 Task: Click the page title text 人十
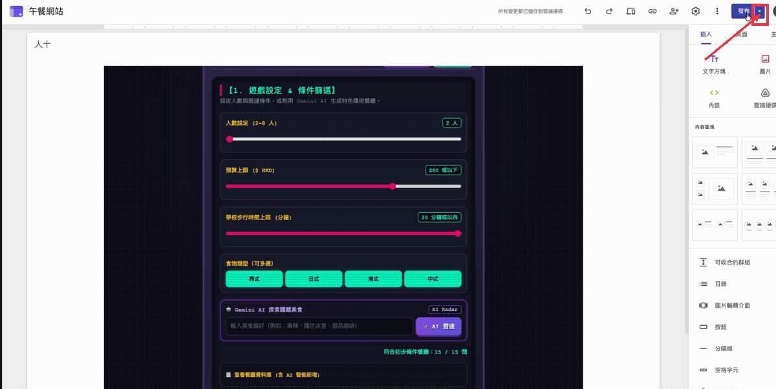pyautogui.click(x=42, y=45)
